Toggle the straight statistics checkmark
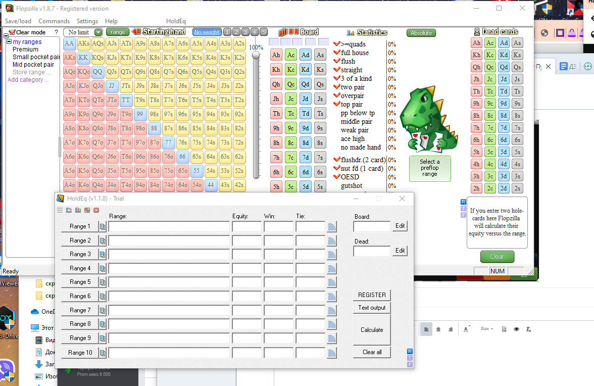The image size is (594, 386). pos(337,69)
